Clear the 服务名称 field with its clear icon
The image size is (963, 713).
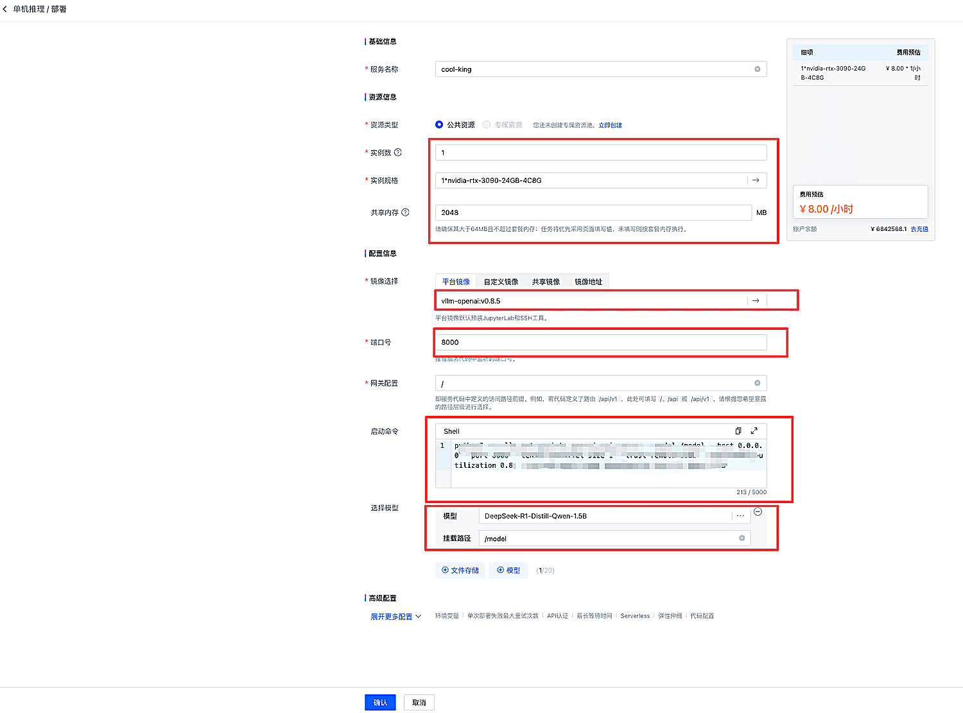(x=757, y=69)
